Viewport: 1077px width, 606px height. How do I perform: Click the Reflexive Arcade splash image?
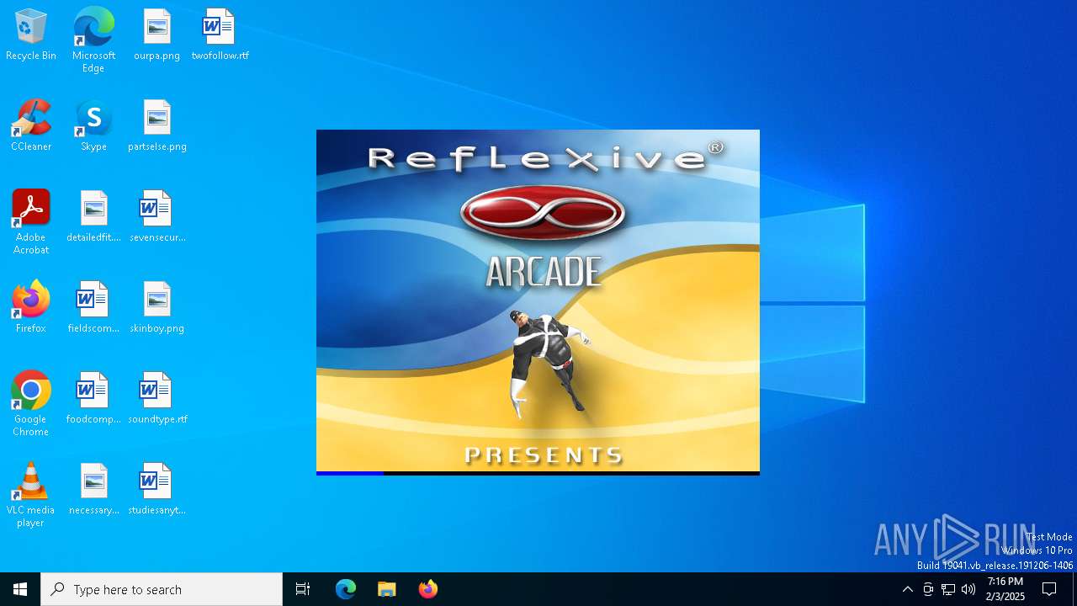coord(538,302)
